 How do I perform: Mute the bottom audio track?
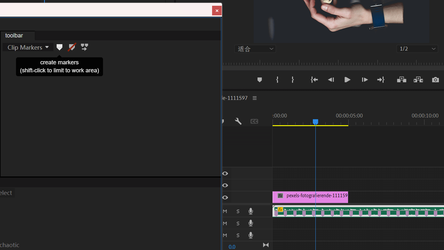(x=225, y=235)
